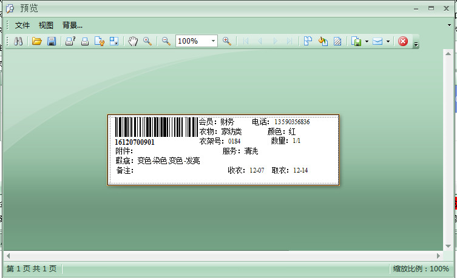The height and width of the screenshot is (278, 457).
Task: Click the status bar 缩放比例：100% text
Action: coord(421,268)
